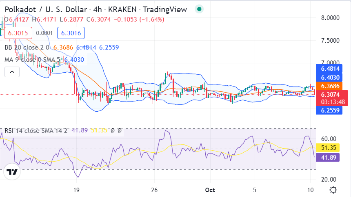Click the MA legend value 6.4030

click(74, 59)
